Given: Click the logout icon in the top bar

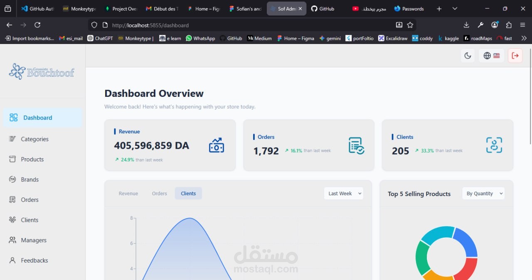Looking at the screenshot, I should (x=515, y=55).
